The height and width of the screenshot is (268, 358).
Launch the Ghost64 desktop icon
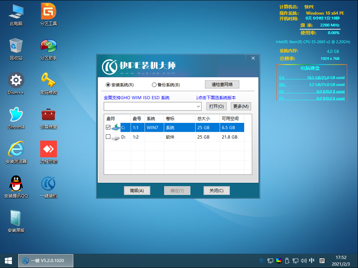click(16, 116)
